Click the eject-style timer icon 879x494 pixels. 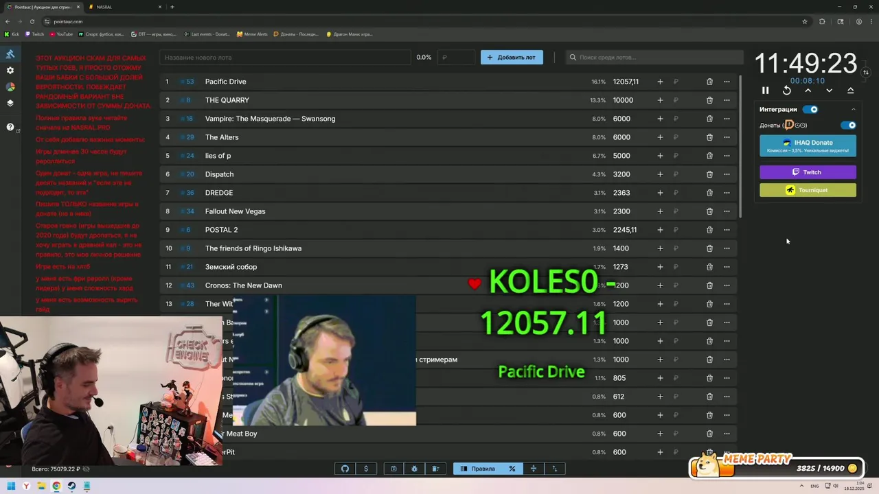[850, 91]
